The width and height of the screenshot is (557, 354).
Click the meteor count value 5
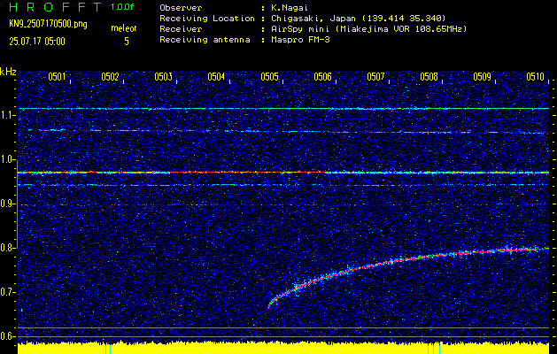point(127,42)
